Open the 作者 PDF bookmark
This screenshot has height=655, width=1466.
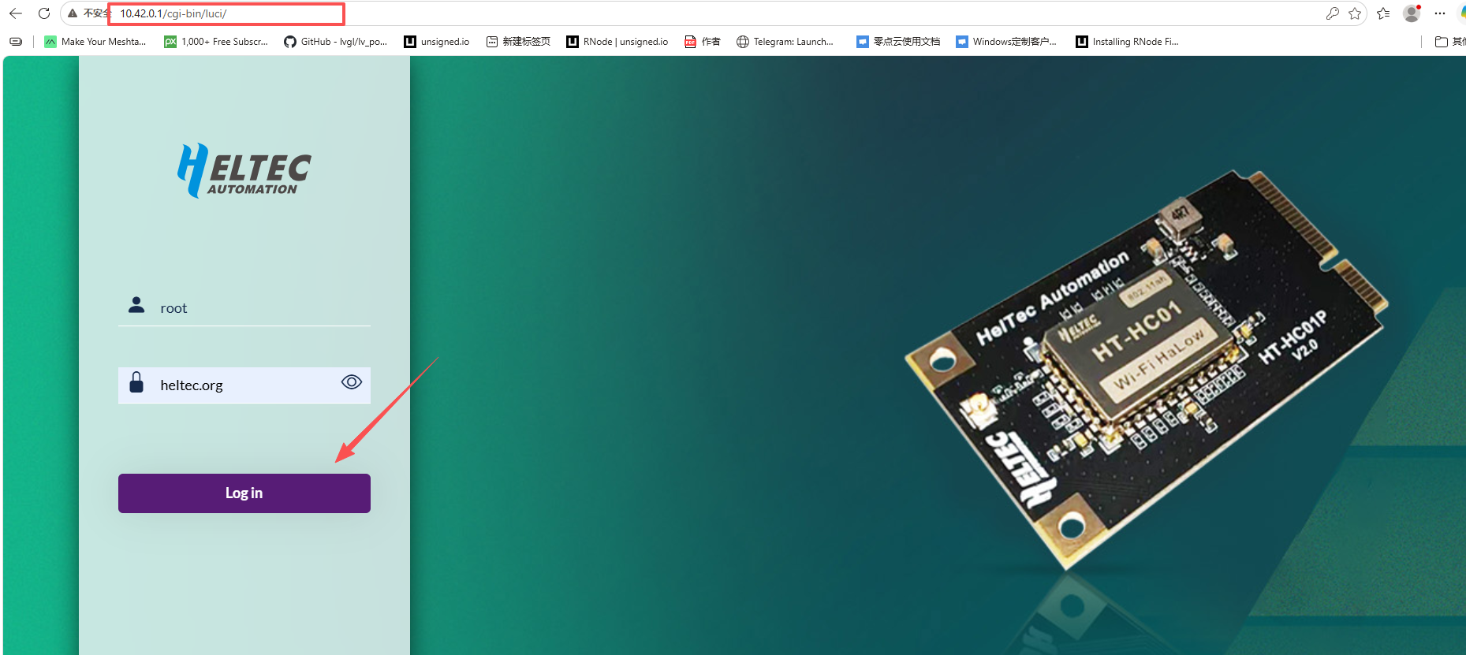[x=702, y=42]
